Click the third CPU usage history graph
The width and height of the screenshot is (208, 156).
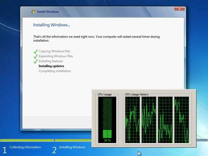tap(165, 120)
